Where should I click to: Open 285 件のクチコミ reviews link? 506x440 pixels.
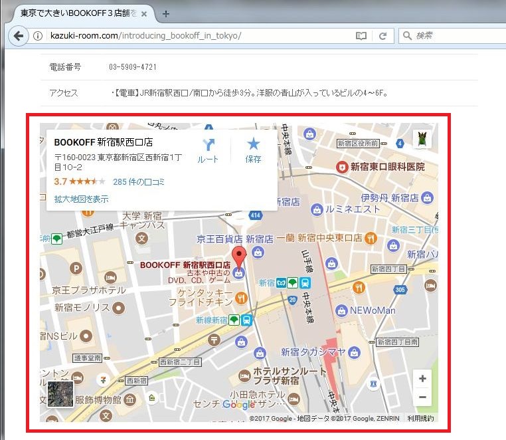tap(138, 182)
